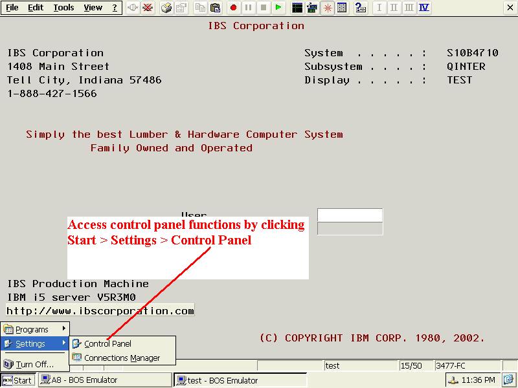Click the black terminal screen toolbar icon
Viewport: 518px width, 388px height.
click(297, 8)
